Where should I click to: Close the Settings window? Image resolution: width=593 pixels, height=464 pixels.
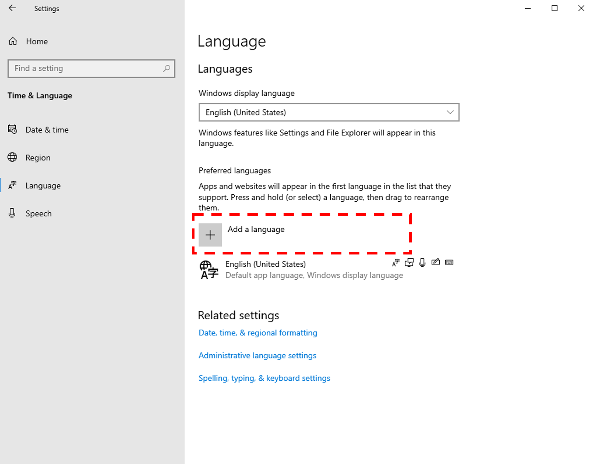pyautogui.click(x=581, y=8)
